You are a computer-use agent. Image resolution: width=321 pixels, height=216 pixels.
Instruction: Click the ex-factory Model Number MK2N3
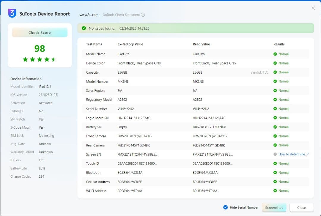[x=123, y=81]
